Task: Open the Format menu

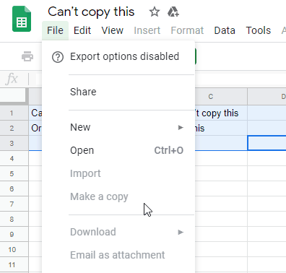Action: click(x=187, y=30)
